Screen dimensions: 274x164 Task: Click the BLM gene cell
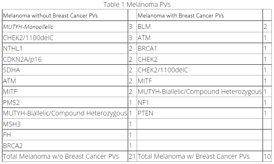(144, 27)
